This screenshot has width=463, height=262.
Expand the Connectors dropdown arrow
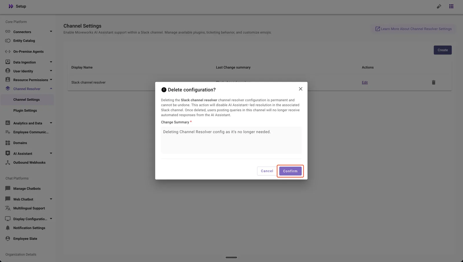coord(51,32)
